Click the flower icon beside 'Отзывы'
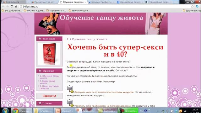This screenshot has width=201, height=113. click(x=40, y=103)
